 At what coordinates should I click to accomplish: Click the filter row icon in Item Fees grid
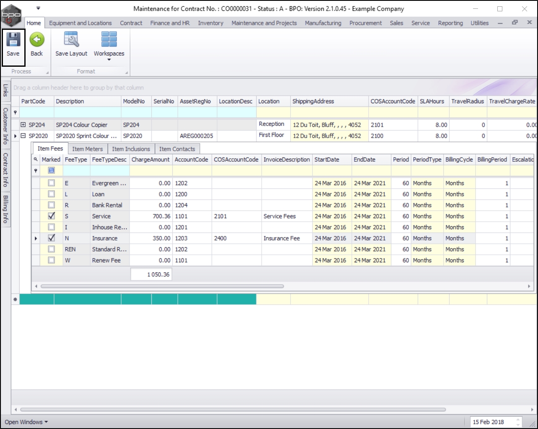[x=36, y=170]
